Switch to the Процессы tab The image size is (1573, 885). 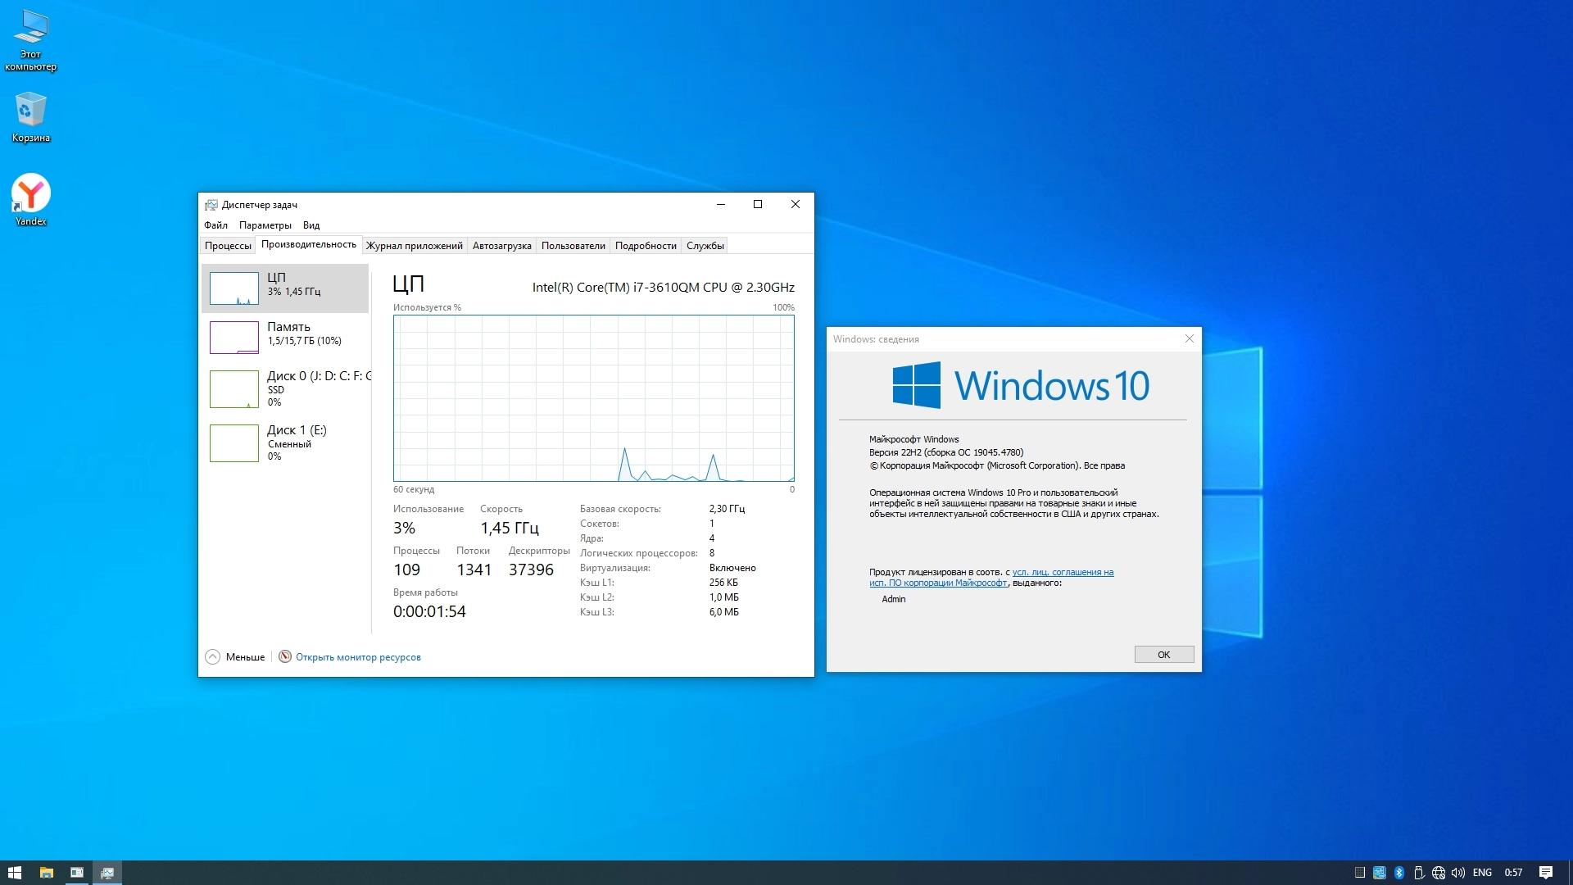(x=228, y=246)
